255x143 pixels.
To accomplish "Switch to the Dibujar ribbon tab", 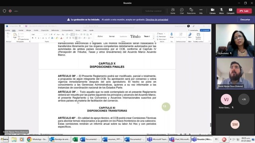I will (28, 30).
